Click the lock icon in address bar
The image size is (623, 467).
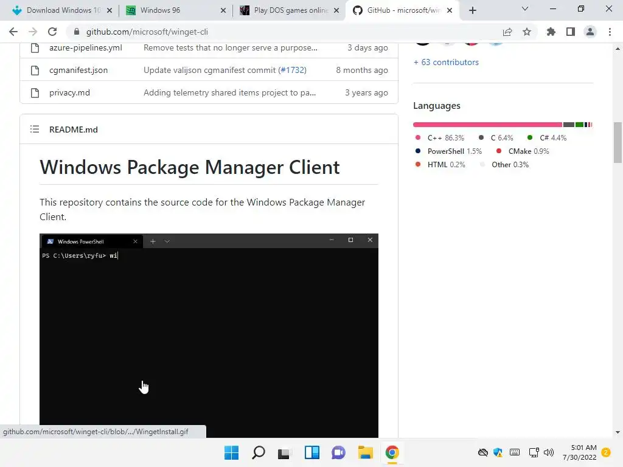tap(77, 32)
